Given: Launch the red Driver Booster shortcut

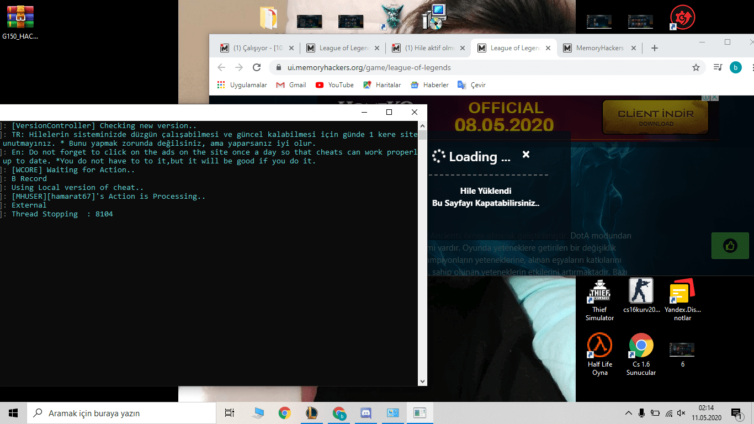Looking at the screenshot, I should coord(682,18).
